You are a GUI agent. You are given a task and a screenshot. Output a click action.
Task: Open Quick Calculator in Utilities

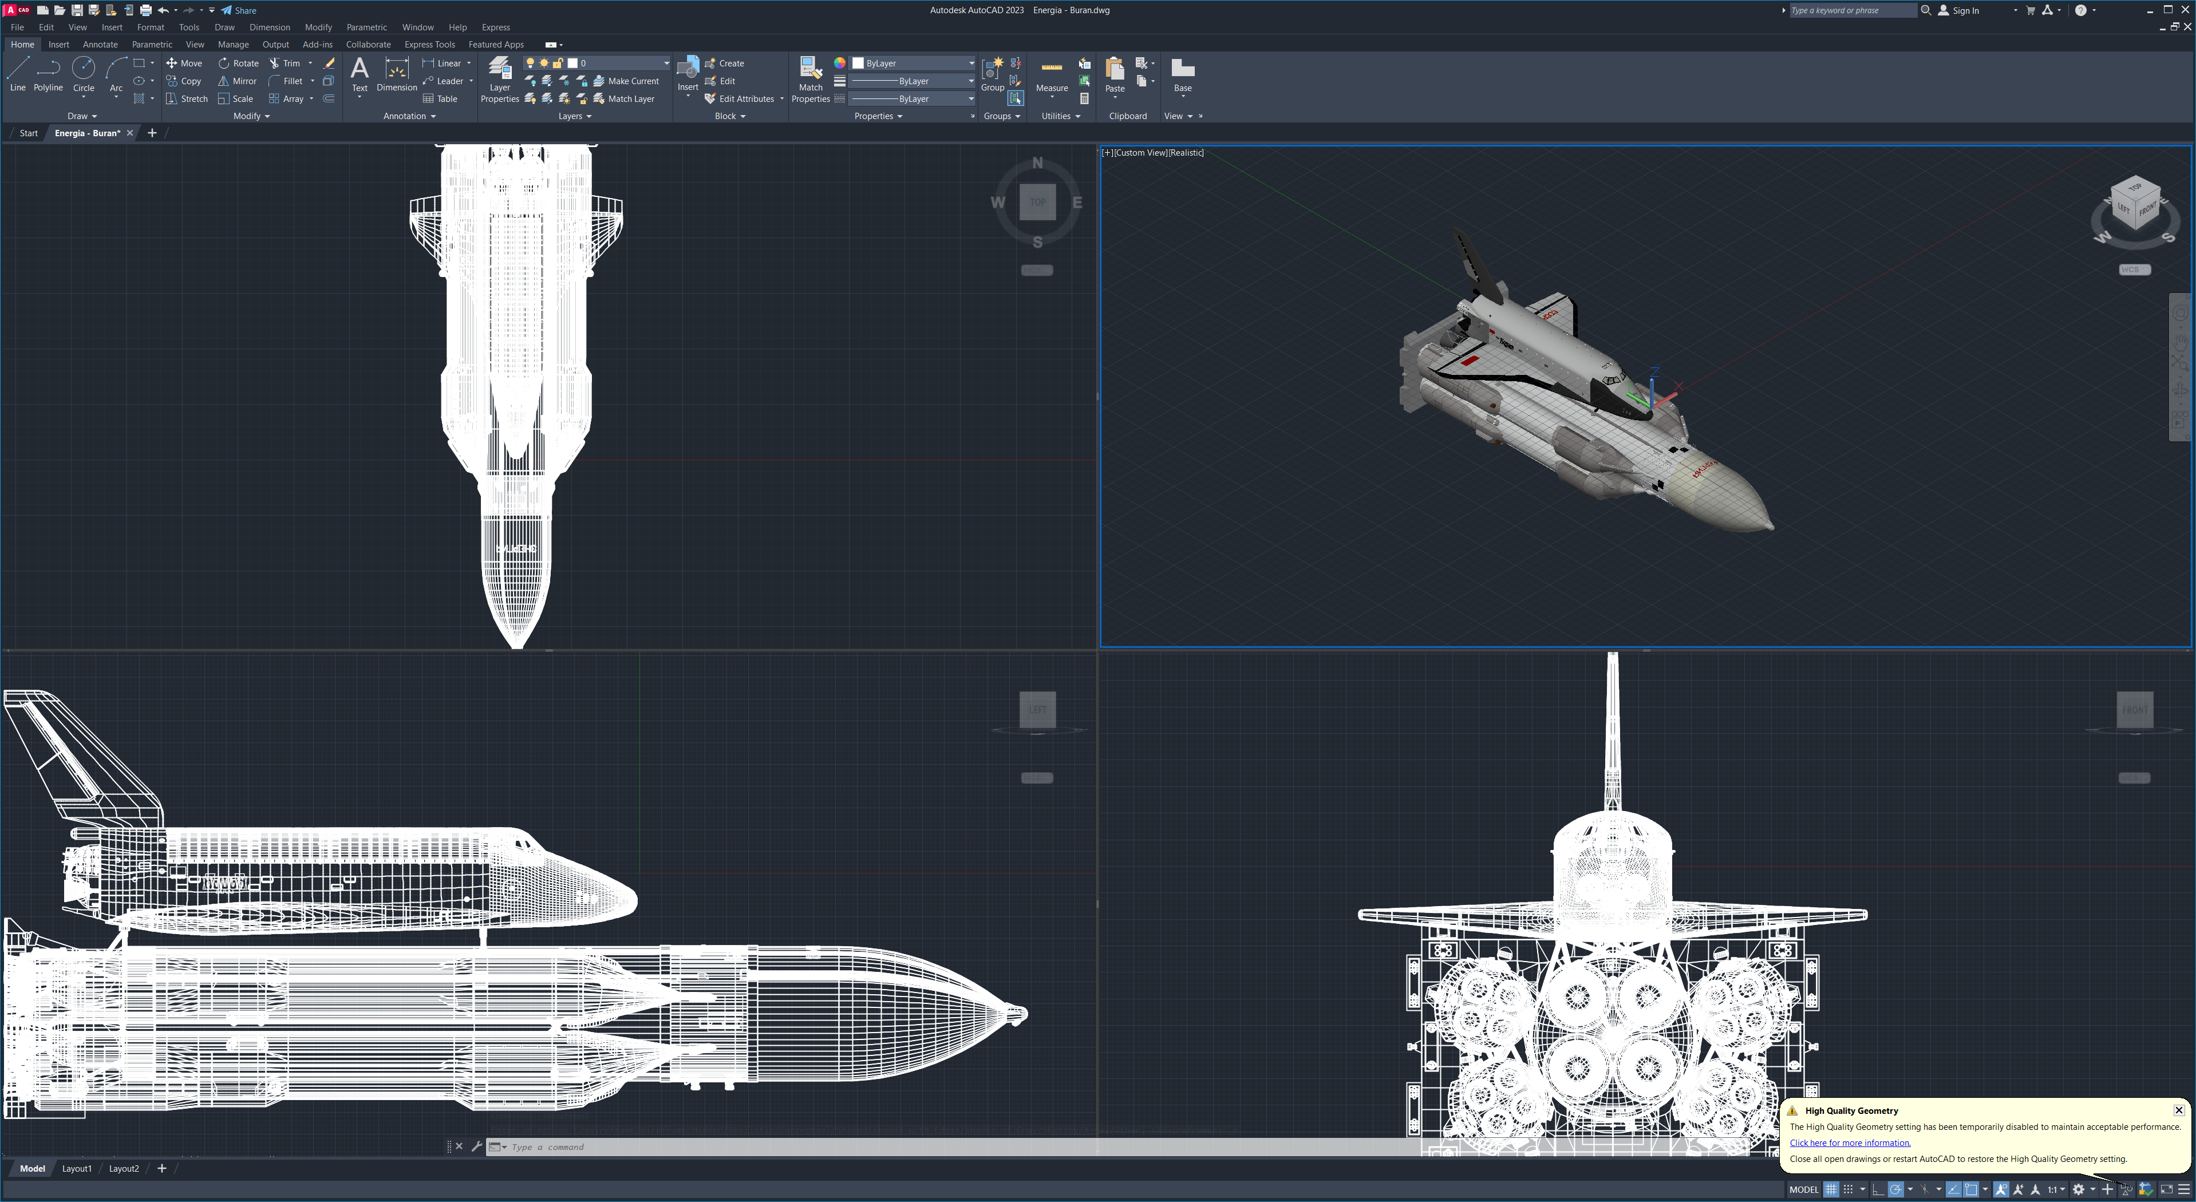1084,99
